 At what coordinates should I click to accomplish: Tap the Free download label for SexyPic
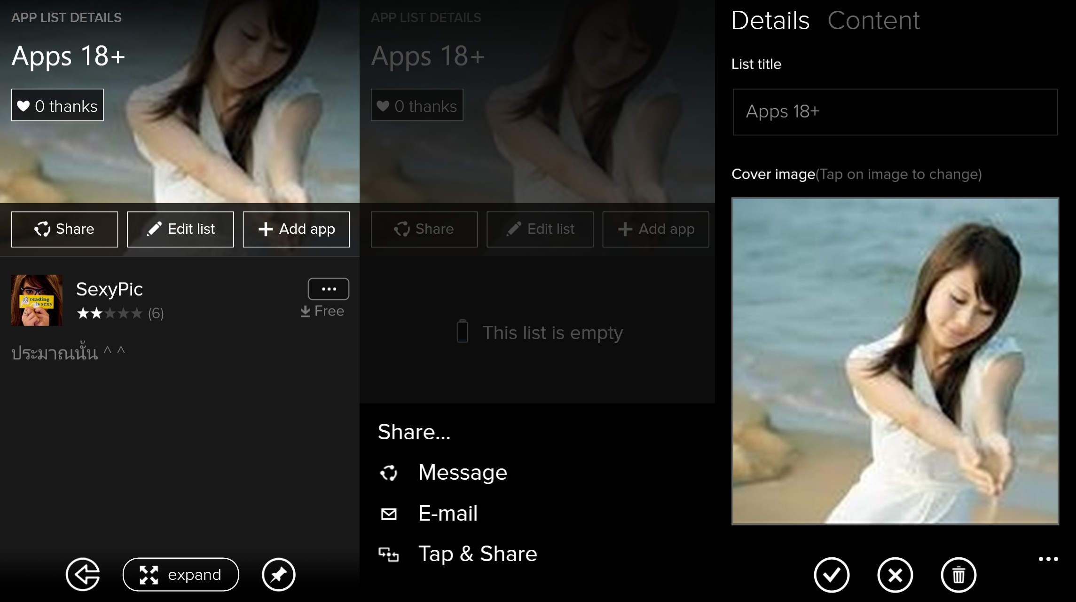322,311
